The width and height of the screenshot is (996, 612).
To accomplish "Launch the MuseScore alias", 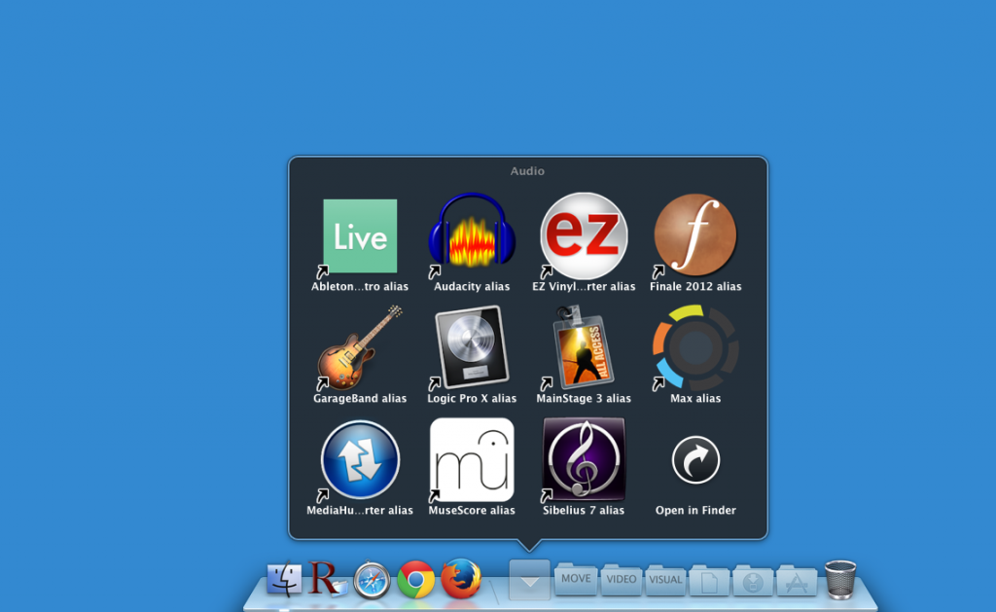I will pos(472,459).
